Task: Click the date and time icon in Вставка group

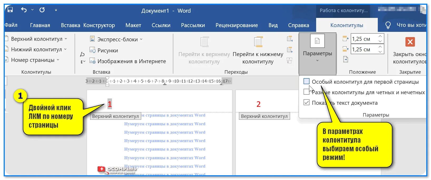Action: (x=82, y=54)
